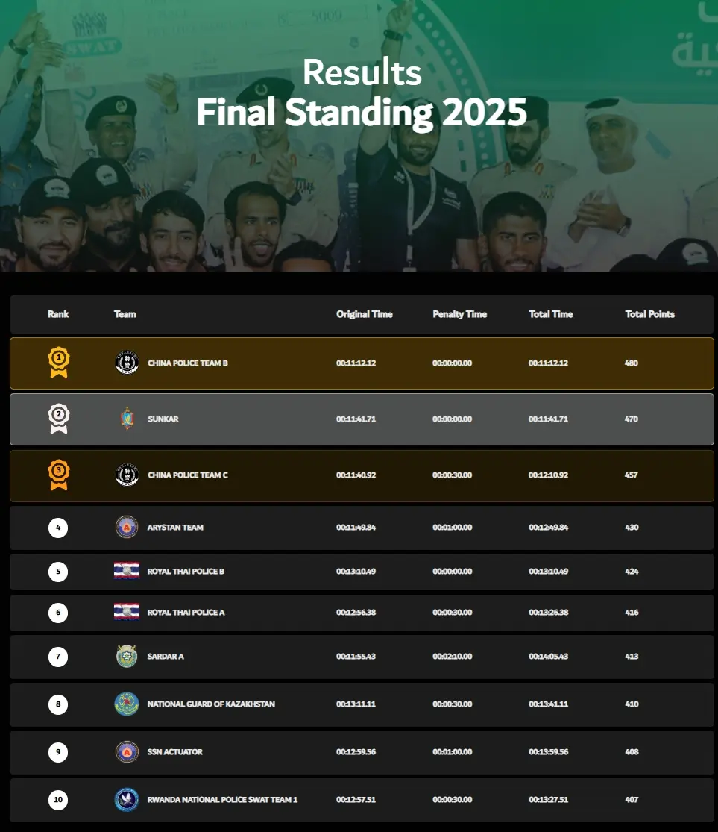
Task: Click the Final Standing 2025 heading
Action: [x=362, y=112]
